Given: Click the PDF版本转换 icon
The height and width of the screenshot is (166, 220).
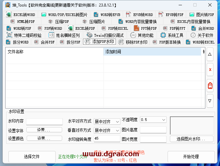Looking at the screenshot, I should [155, 42].
